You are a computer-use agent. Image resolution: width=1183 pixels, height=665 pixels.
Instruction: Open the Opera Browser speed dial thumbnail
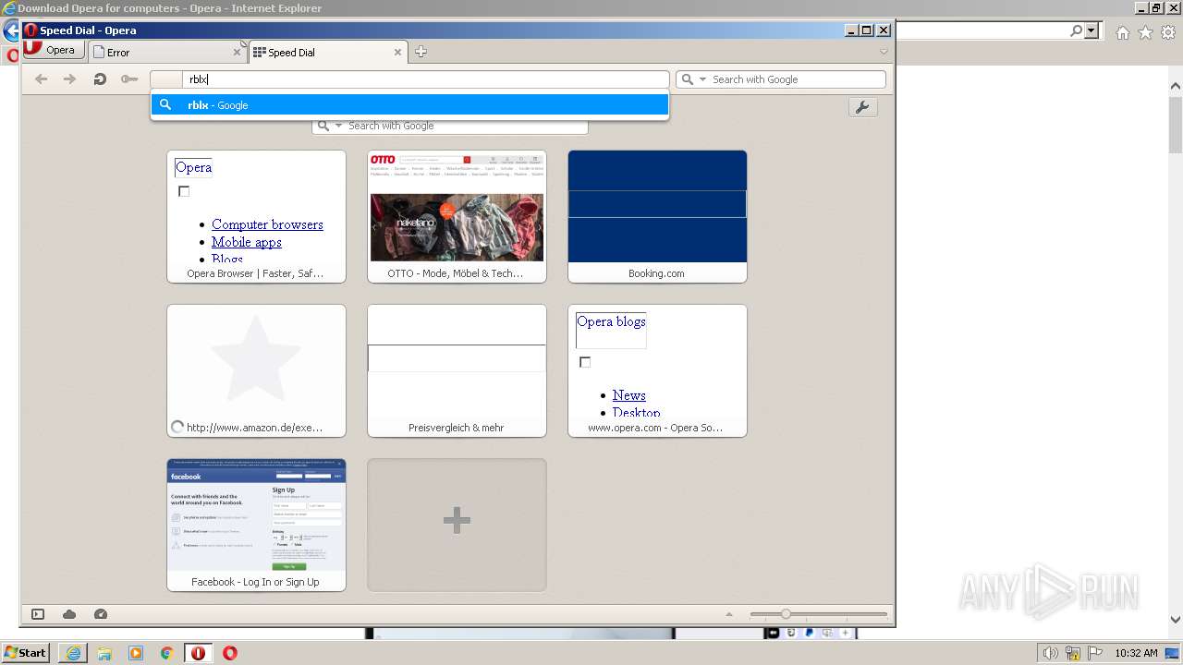(256, 216)
